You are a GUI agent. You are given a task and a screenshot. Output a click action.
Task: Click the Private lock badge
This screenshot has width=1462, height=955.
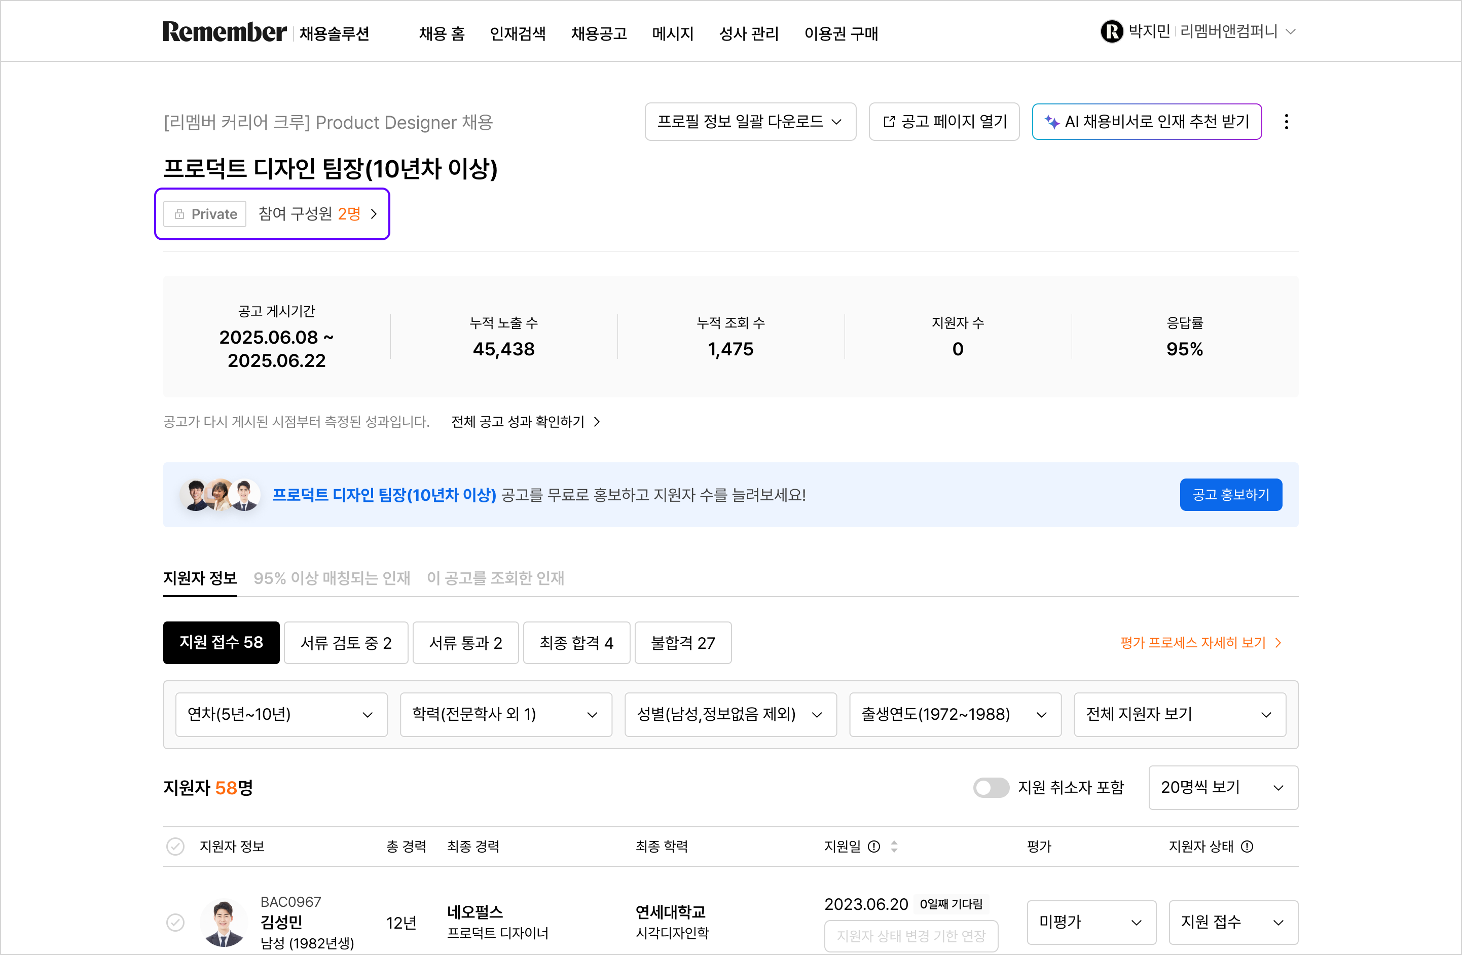click(205, 214)
